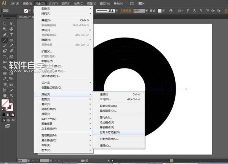Expand the 变换(T) submenu
This screenshot has height=164, width=228.
click(x=64, y=8)
